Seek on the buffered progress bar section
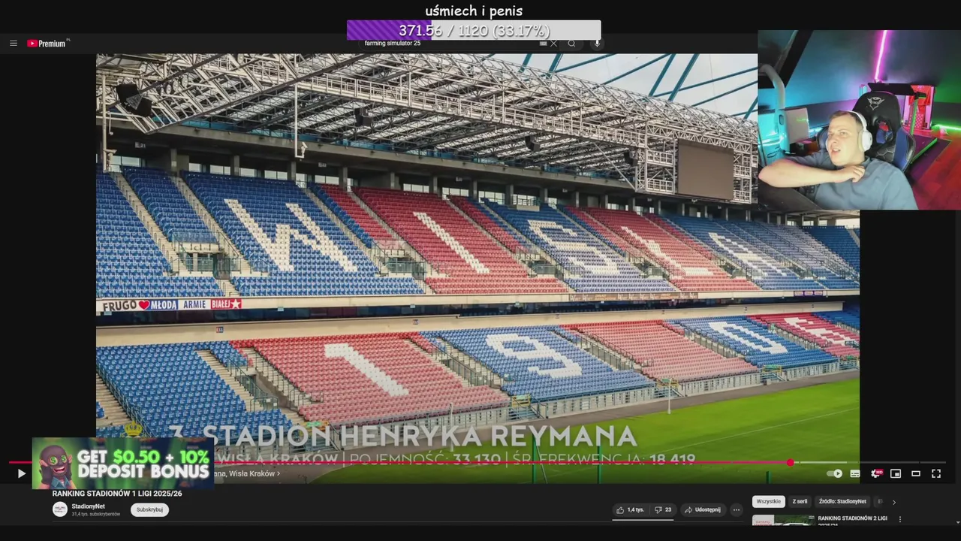961x541 pixels. [x=822, y=463]
